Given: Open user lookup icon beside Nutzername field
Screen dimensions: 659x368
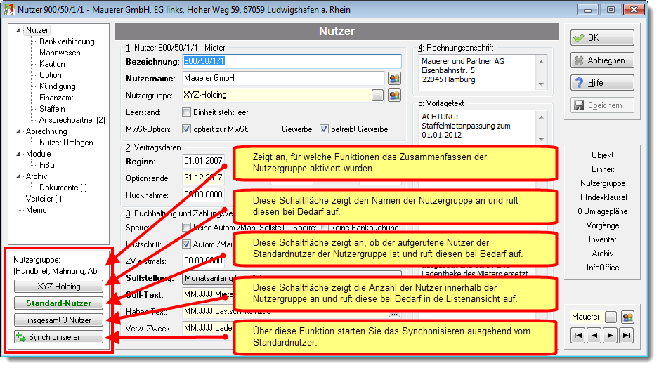Looking at the screenshot, I should tap(394, 78).
